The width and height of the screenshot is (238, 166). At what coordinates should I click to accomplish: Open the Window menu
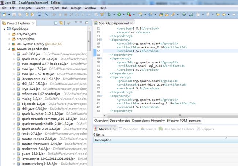pyautogui.click(x=90, y=8)
